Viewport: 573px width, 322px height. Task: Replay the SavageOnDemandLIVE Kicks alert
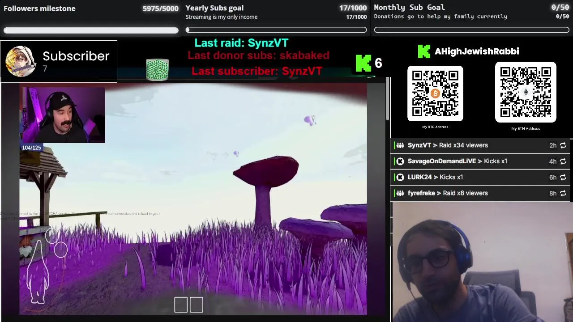[563, 161]
